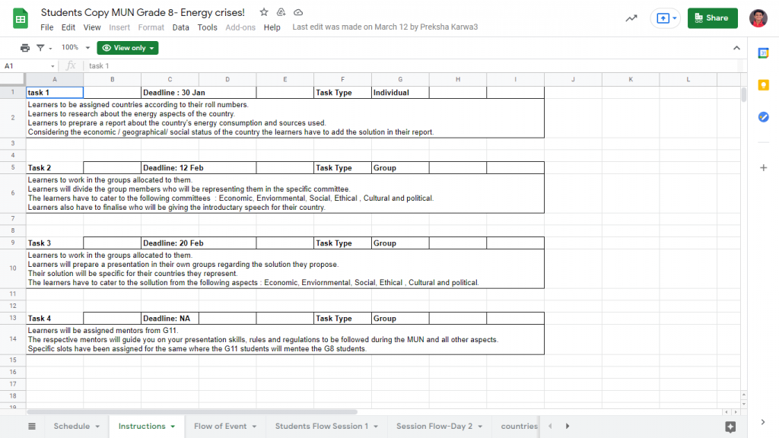Select Task Type cell in row 13
This screenshot has width=779, height=438.
click(343, 319)
